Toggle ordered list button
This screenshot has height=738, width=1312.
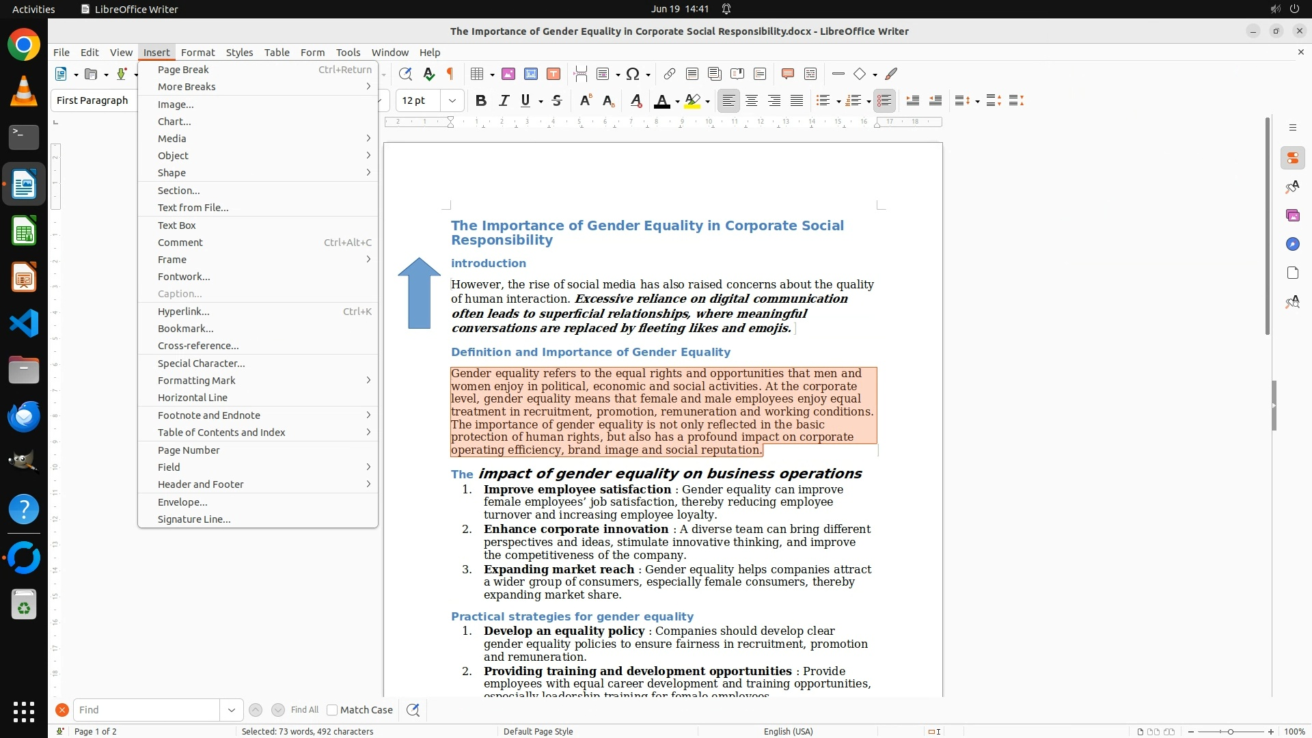(x=852, y=100)
